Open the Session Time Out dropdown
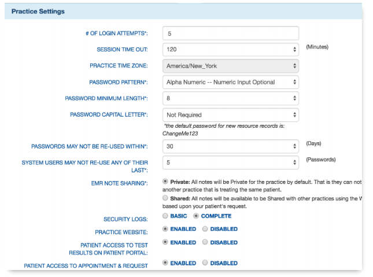This screenshot has height=277, width=373. click(x=230, y=50)
